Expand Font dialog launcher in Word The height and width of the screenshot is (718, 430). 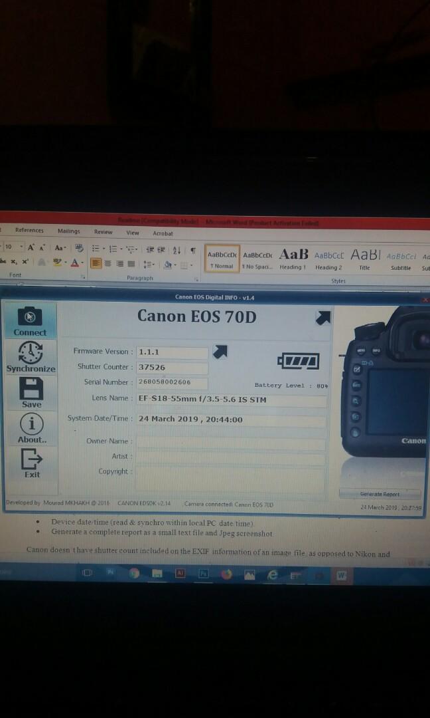click(x=83, y=277)
